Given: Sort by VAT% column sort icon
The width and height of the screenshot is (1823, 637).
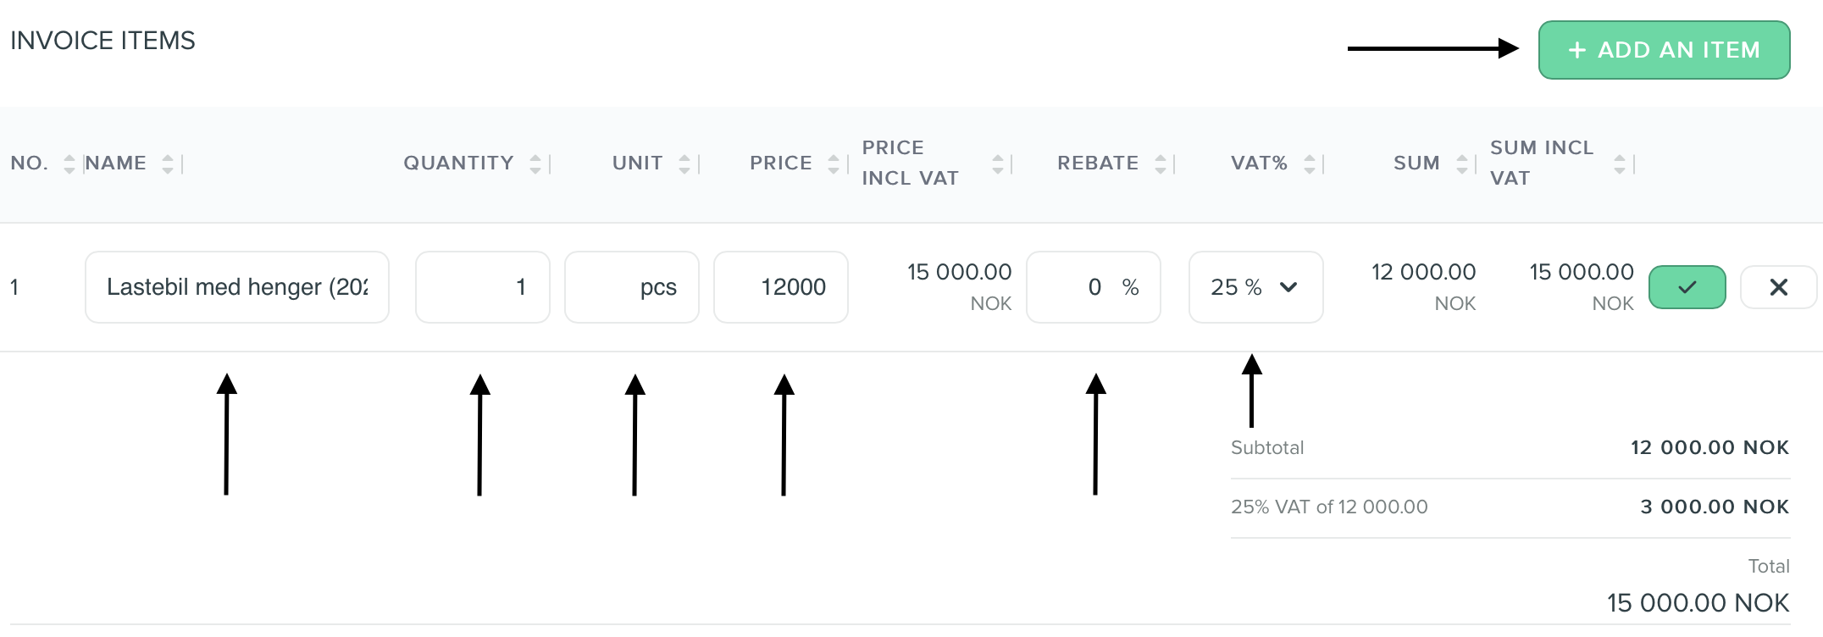Looking at the screenshot, I should tap(1310, 163).
